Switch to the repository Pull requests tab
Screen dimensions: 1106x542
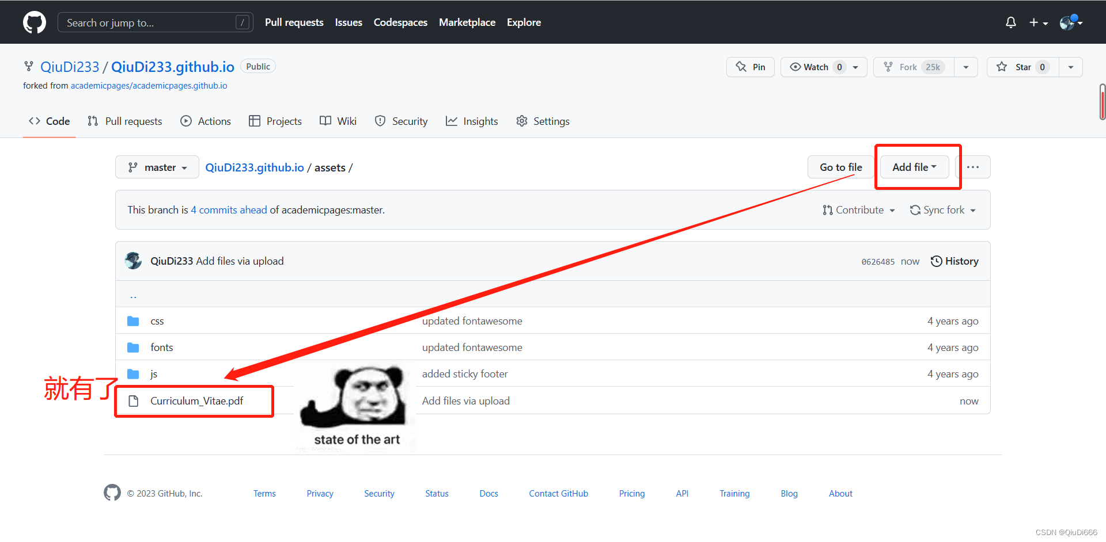point(125,121)
